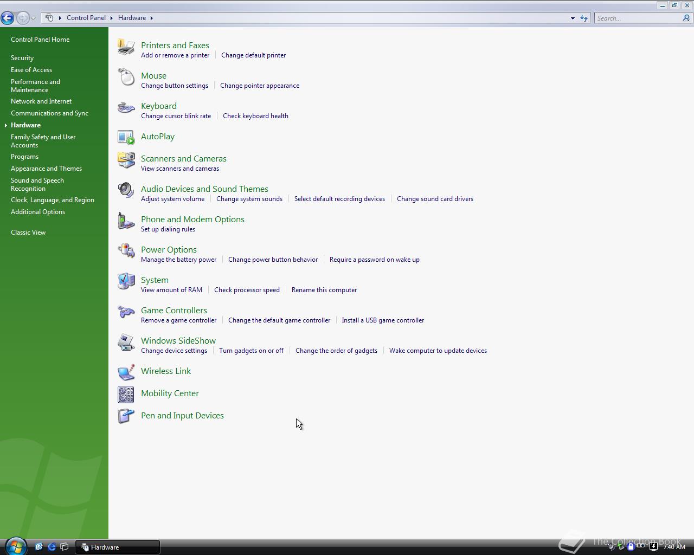Open Control Panel Home
The width and height of the screenshot is (694, 555).
pos(40,40)
